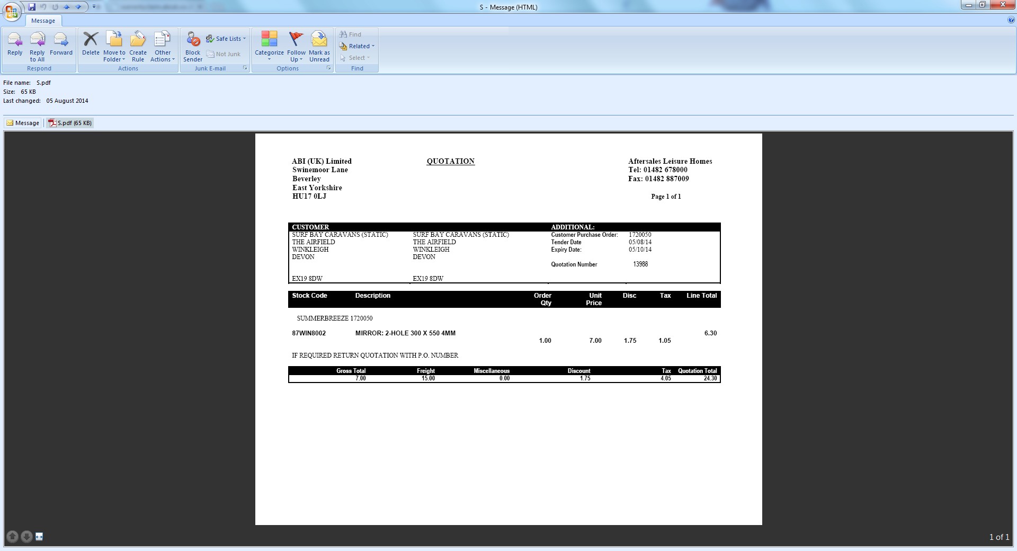This screenshot has width=1017, height=551.
Task: Click the '05 August 2014' last changed date
Action: click(x=67, y=101)
